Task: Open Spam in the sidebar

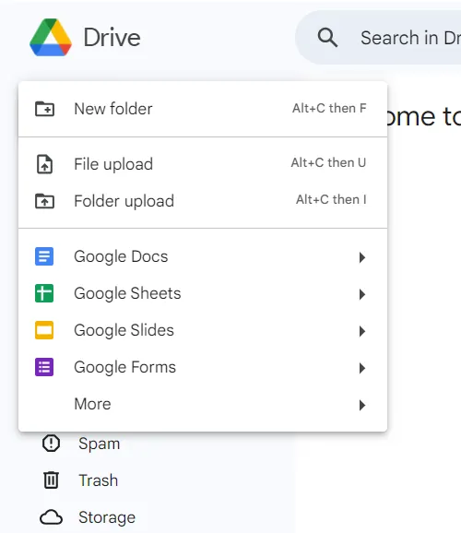Action: (99, 444)
